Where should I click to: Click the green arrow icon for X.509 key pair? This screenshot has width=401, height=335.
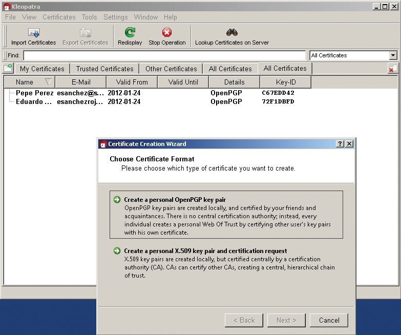pyautogui.click(x=117, y=250)
